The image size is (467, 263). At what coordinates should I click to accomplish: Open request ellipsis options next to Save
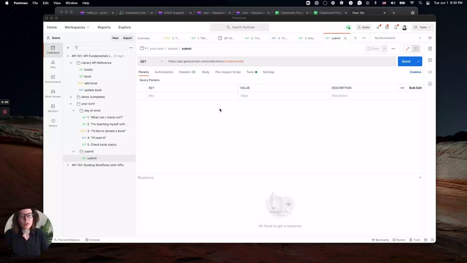pos(393,49)
